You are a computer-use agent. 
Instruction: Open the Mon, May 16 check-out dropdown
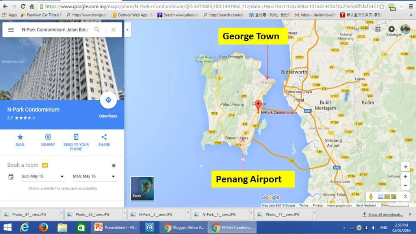pos(95,176)
